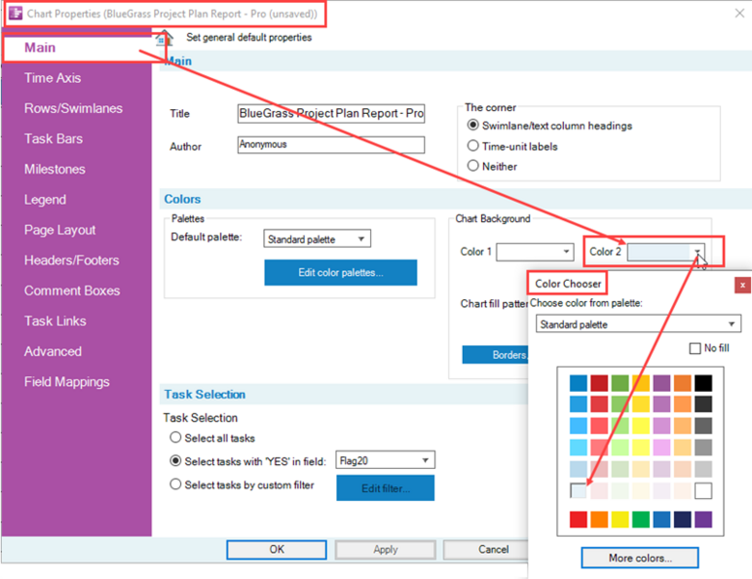
Task: Pick the orange swatch in top row
Action: [683, 383]
